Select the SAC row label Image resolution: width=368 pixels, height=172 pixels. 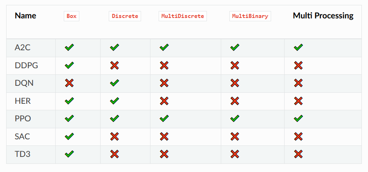click(x=22, y=136)
